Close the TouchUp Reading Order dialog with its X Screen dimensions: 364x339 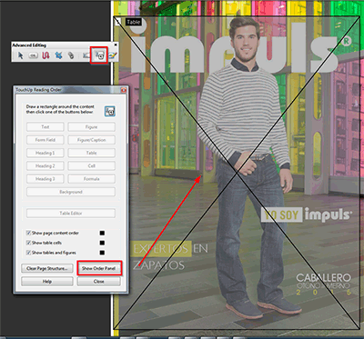124,90
